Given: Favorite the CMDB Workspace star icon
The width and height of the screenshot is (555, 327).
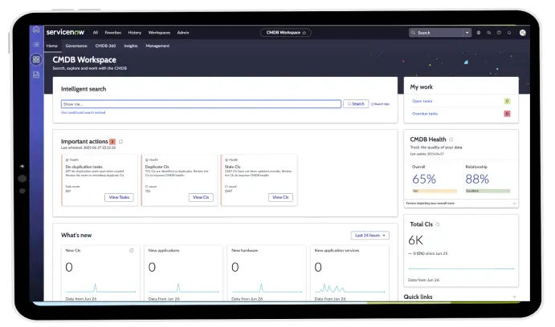Looking at the screenshot, I should click(304, 33).
